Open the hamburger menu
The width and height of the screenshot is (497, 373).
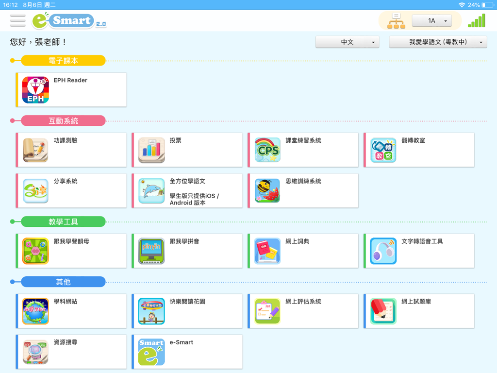[17, 20]
